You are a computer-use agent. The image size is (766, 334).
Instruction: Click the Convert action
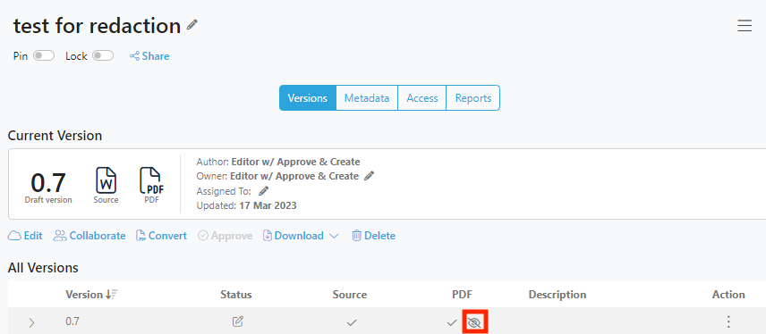click(162, 236)
